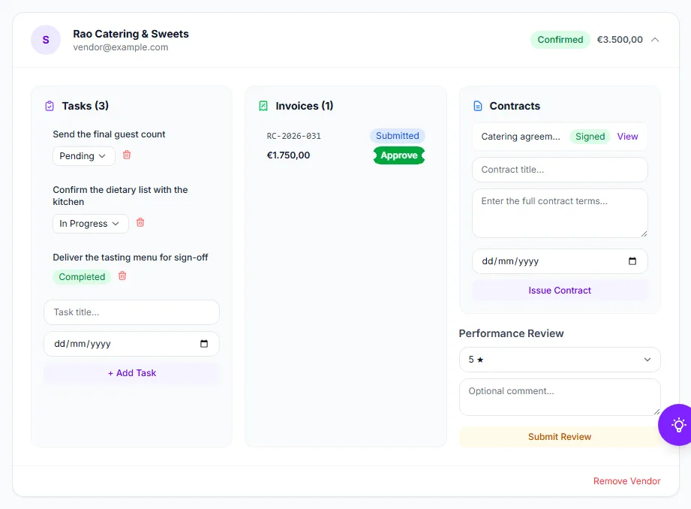Approve invoice RC-2026-031
Viewport: 691px width, 509px height.
coord(399,155)
